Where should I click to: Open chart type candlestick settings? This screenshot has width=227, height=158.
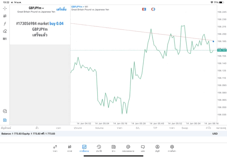coord(5,16)
